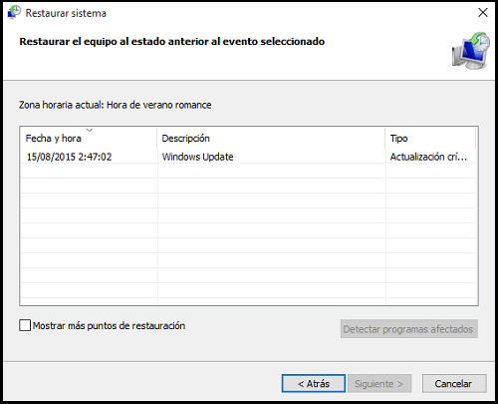Click the Restaurar sistema window title text

(x=66, y=13)
